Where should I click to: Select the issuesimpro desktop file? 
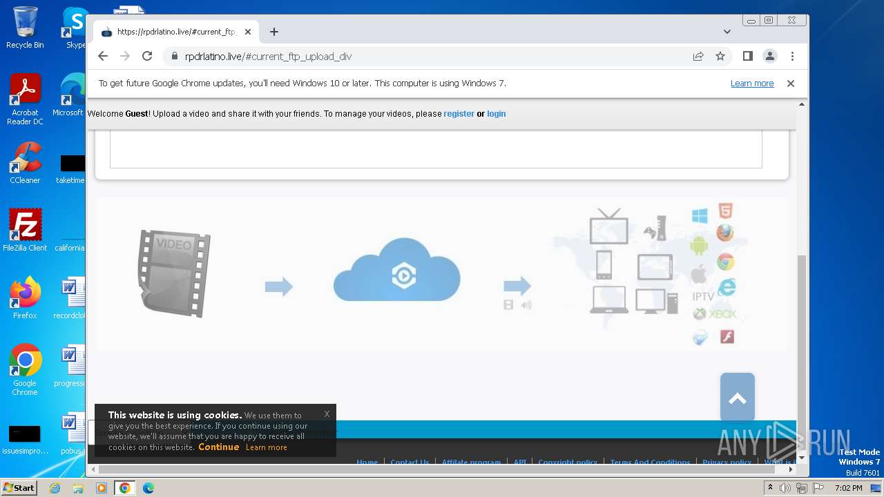25,439
